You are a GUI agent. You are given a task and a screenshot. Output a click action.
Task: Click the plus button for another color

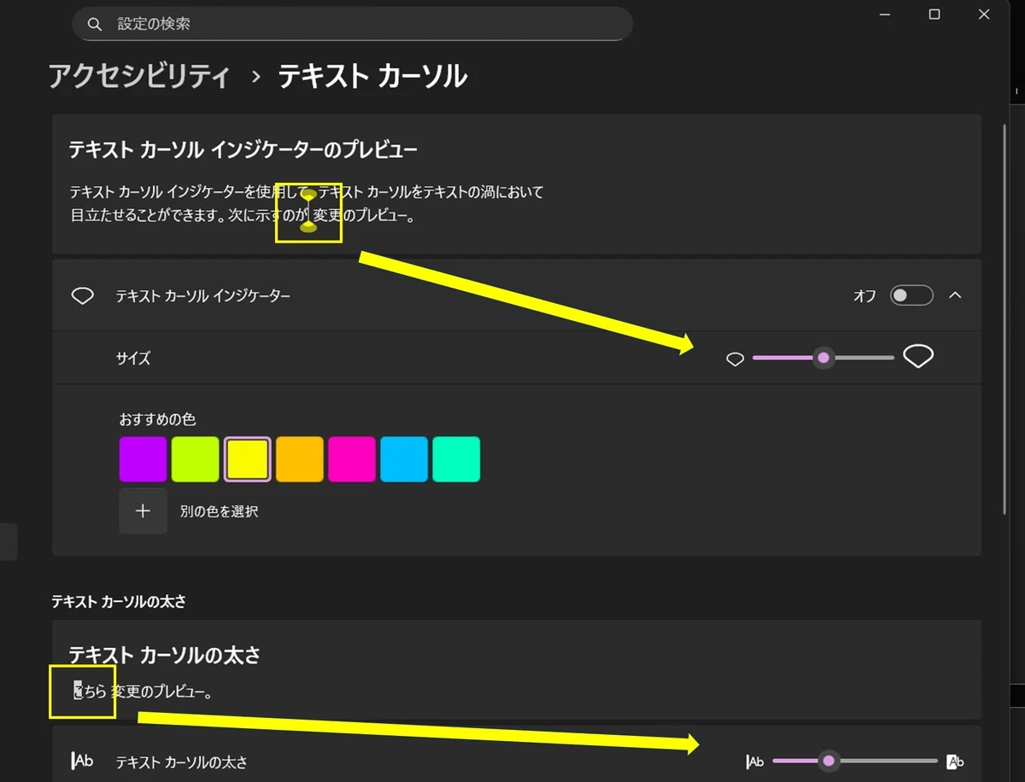point(143,511)
